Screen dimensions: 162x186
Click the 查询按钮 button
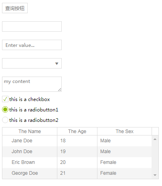[x=15, y=8]
